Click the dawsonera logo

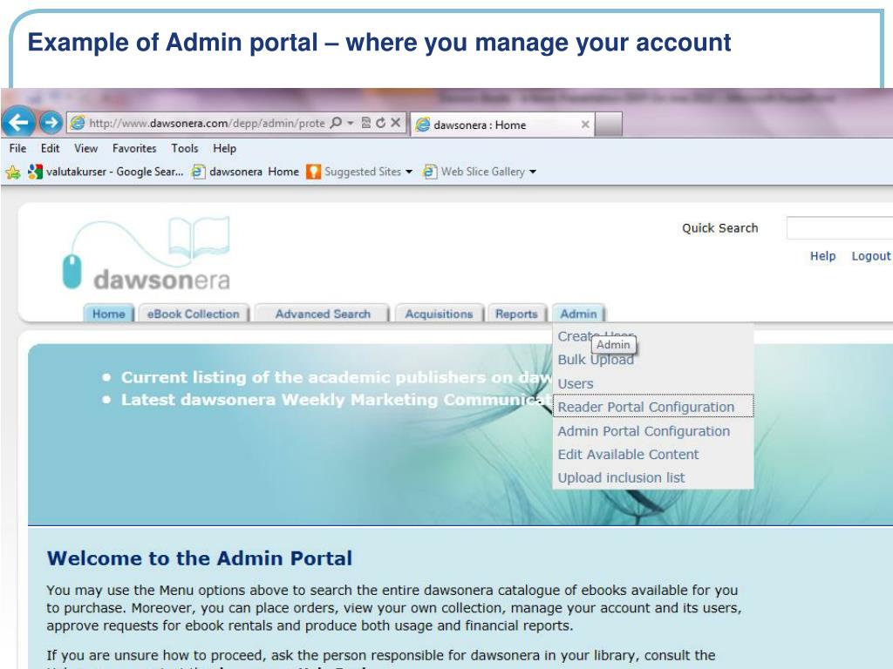pyautogui.click(x=147, y=254)
